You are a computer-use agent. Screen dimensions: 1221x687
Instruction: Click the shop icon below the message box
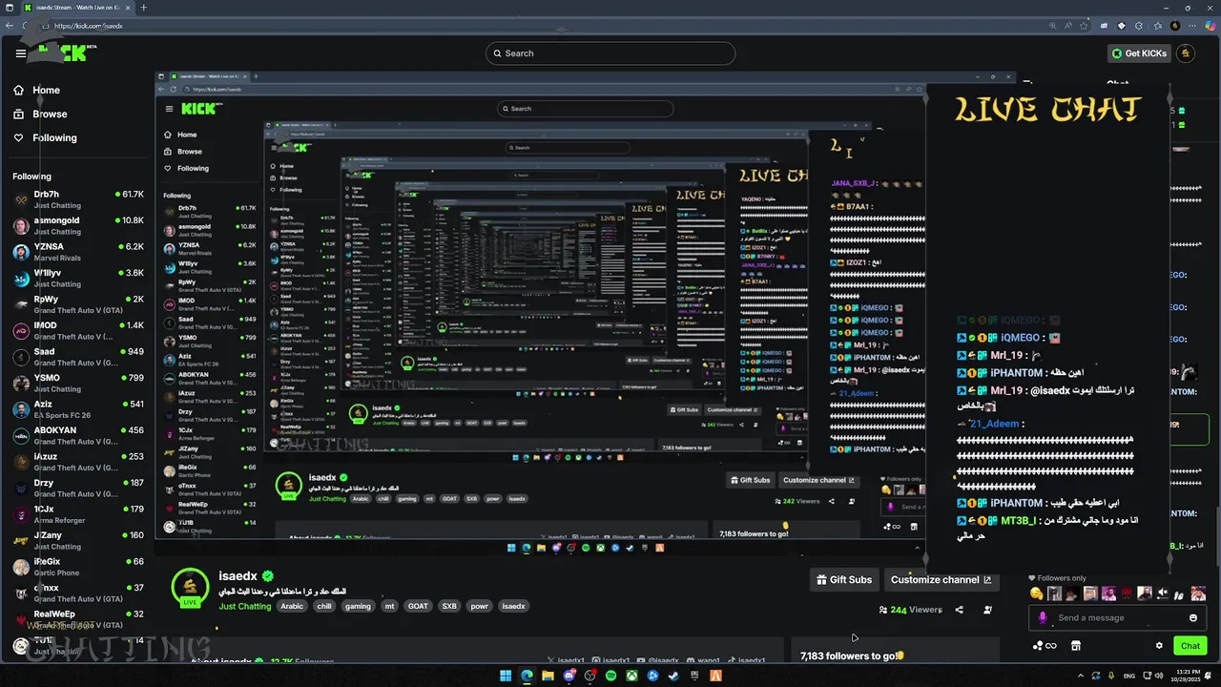pyautogui.click(x=1076, y=646)
